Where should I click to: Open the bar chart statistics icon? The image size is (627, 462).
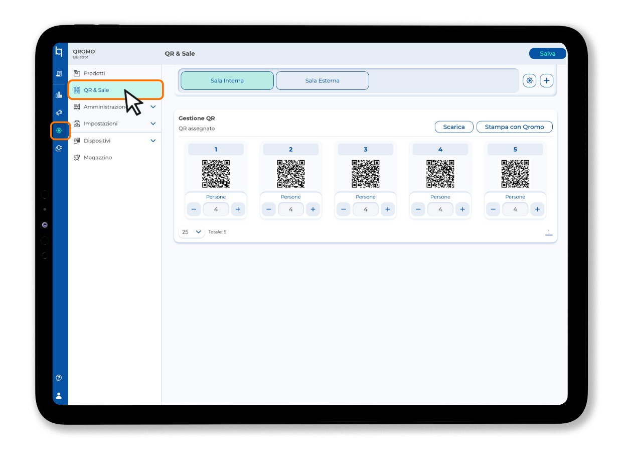[59, 94]
